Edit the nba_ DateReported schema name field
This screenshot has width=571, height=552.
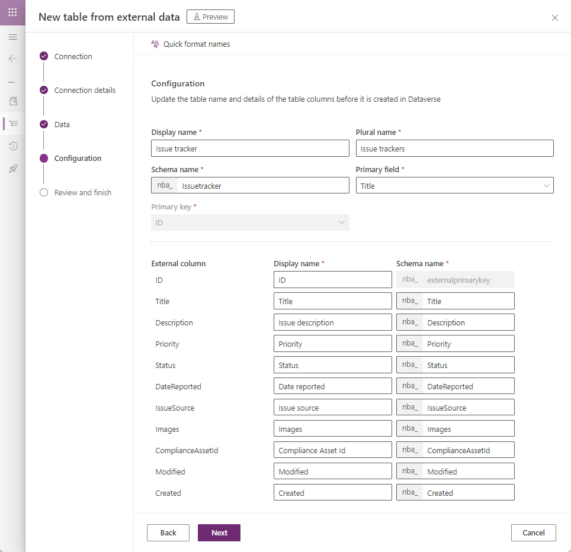tap(455, 386)
